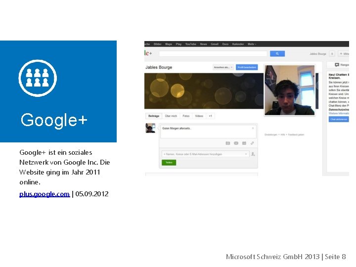Viewport: 356px width, 267px height.
Task: Open the Einstellungen footer link
Action: (x=270, y=134)
